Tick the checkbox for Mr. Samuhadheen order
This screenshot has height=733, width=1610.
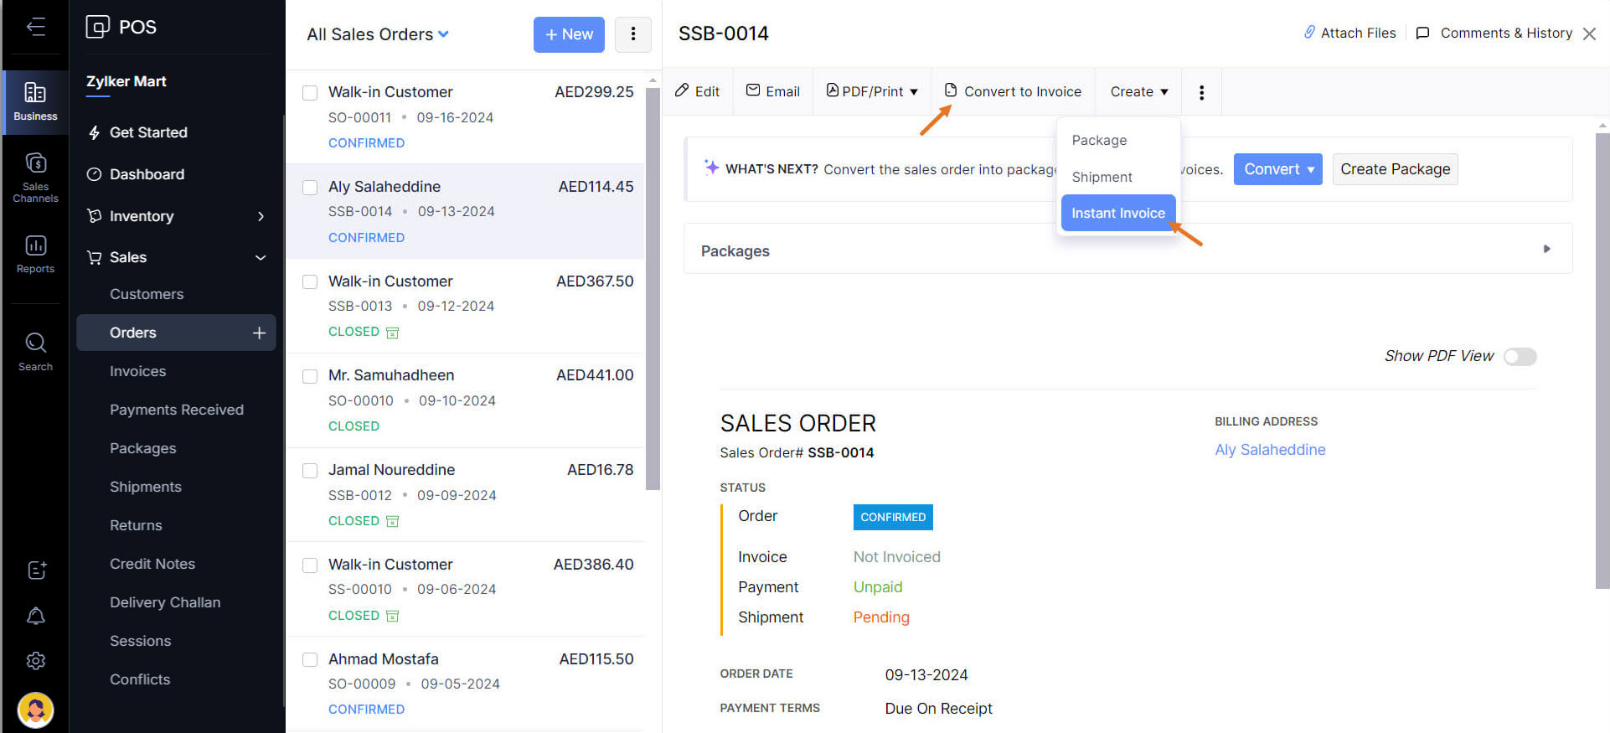point(310,376)
